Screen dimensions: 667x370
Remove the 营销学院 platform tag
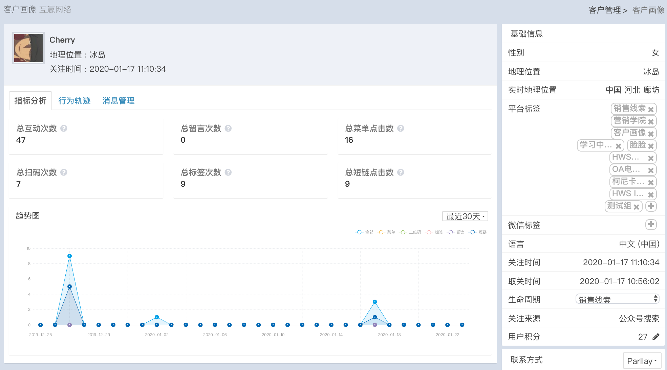coord(651,122)
